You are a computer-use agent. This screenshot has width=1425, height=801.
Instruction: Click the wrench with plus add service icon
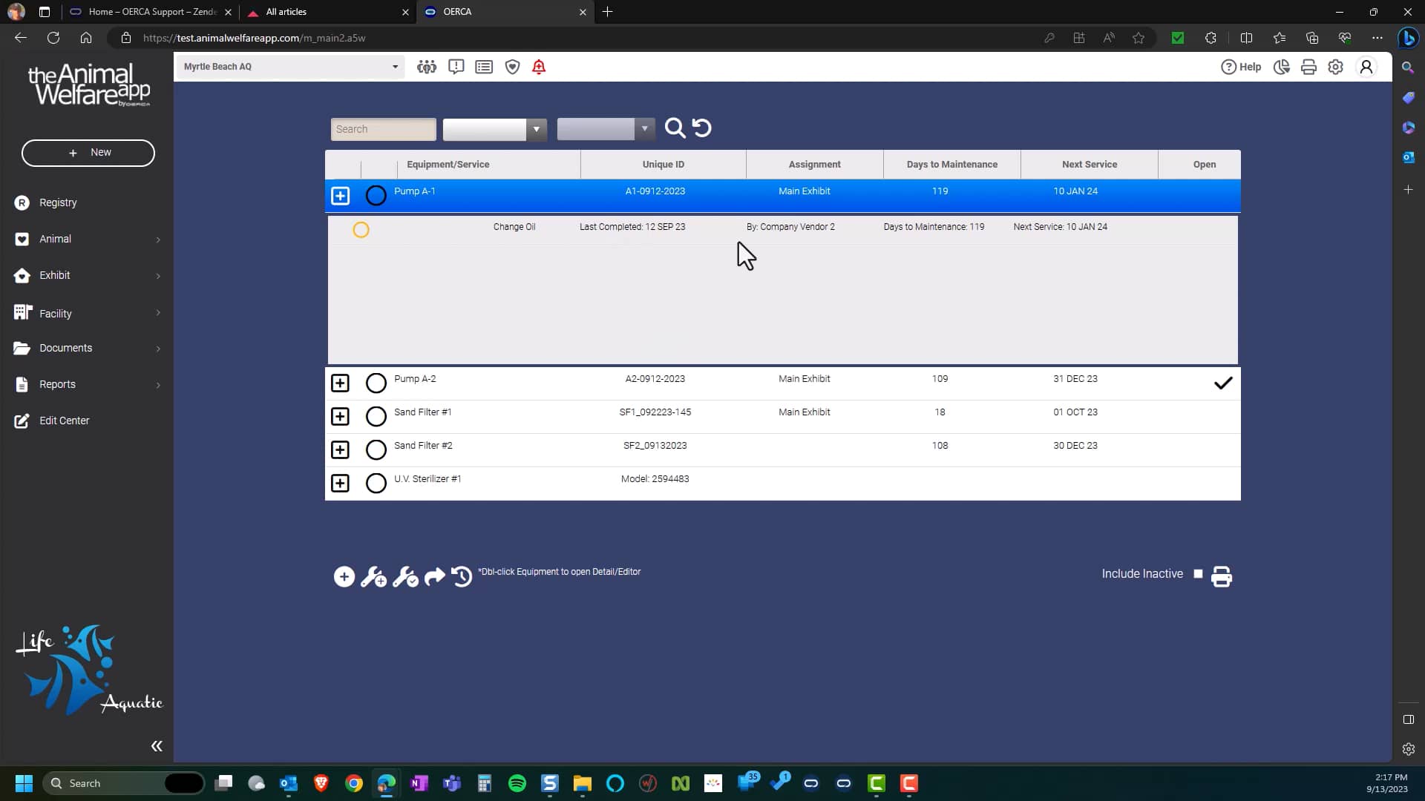pyautogui.click(x=373, y=577)
